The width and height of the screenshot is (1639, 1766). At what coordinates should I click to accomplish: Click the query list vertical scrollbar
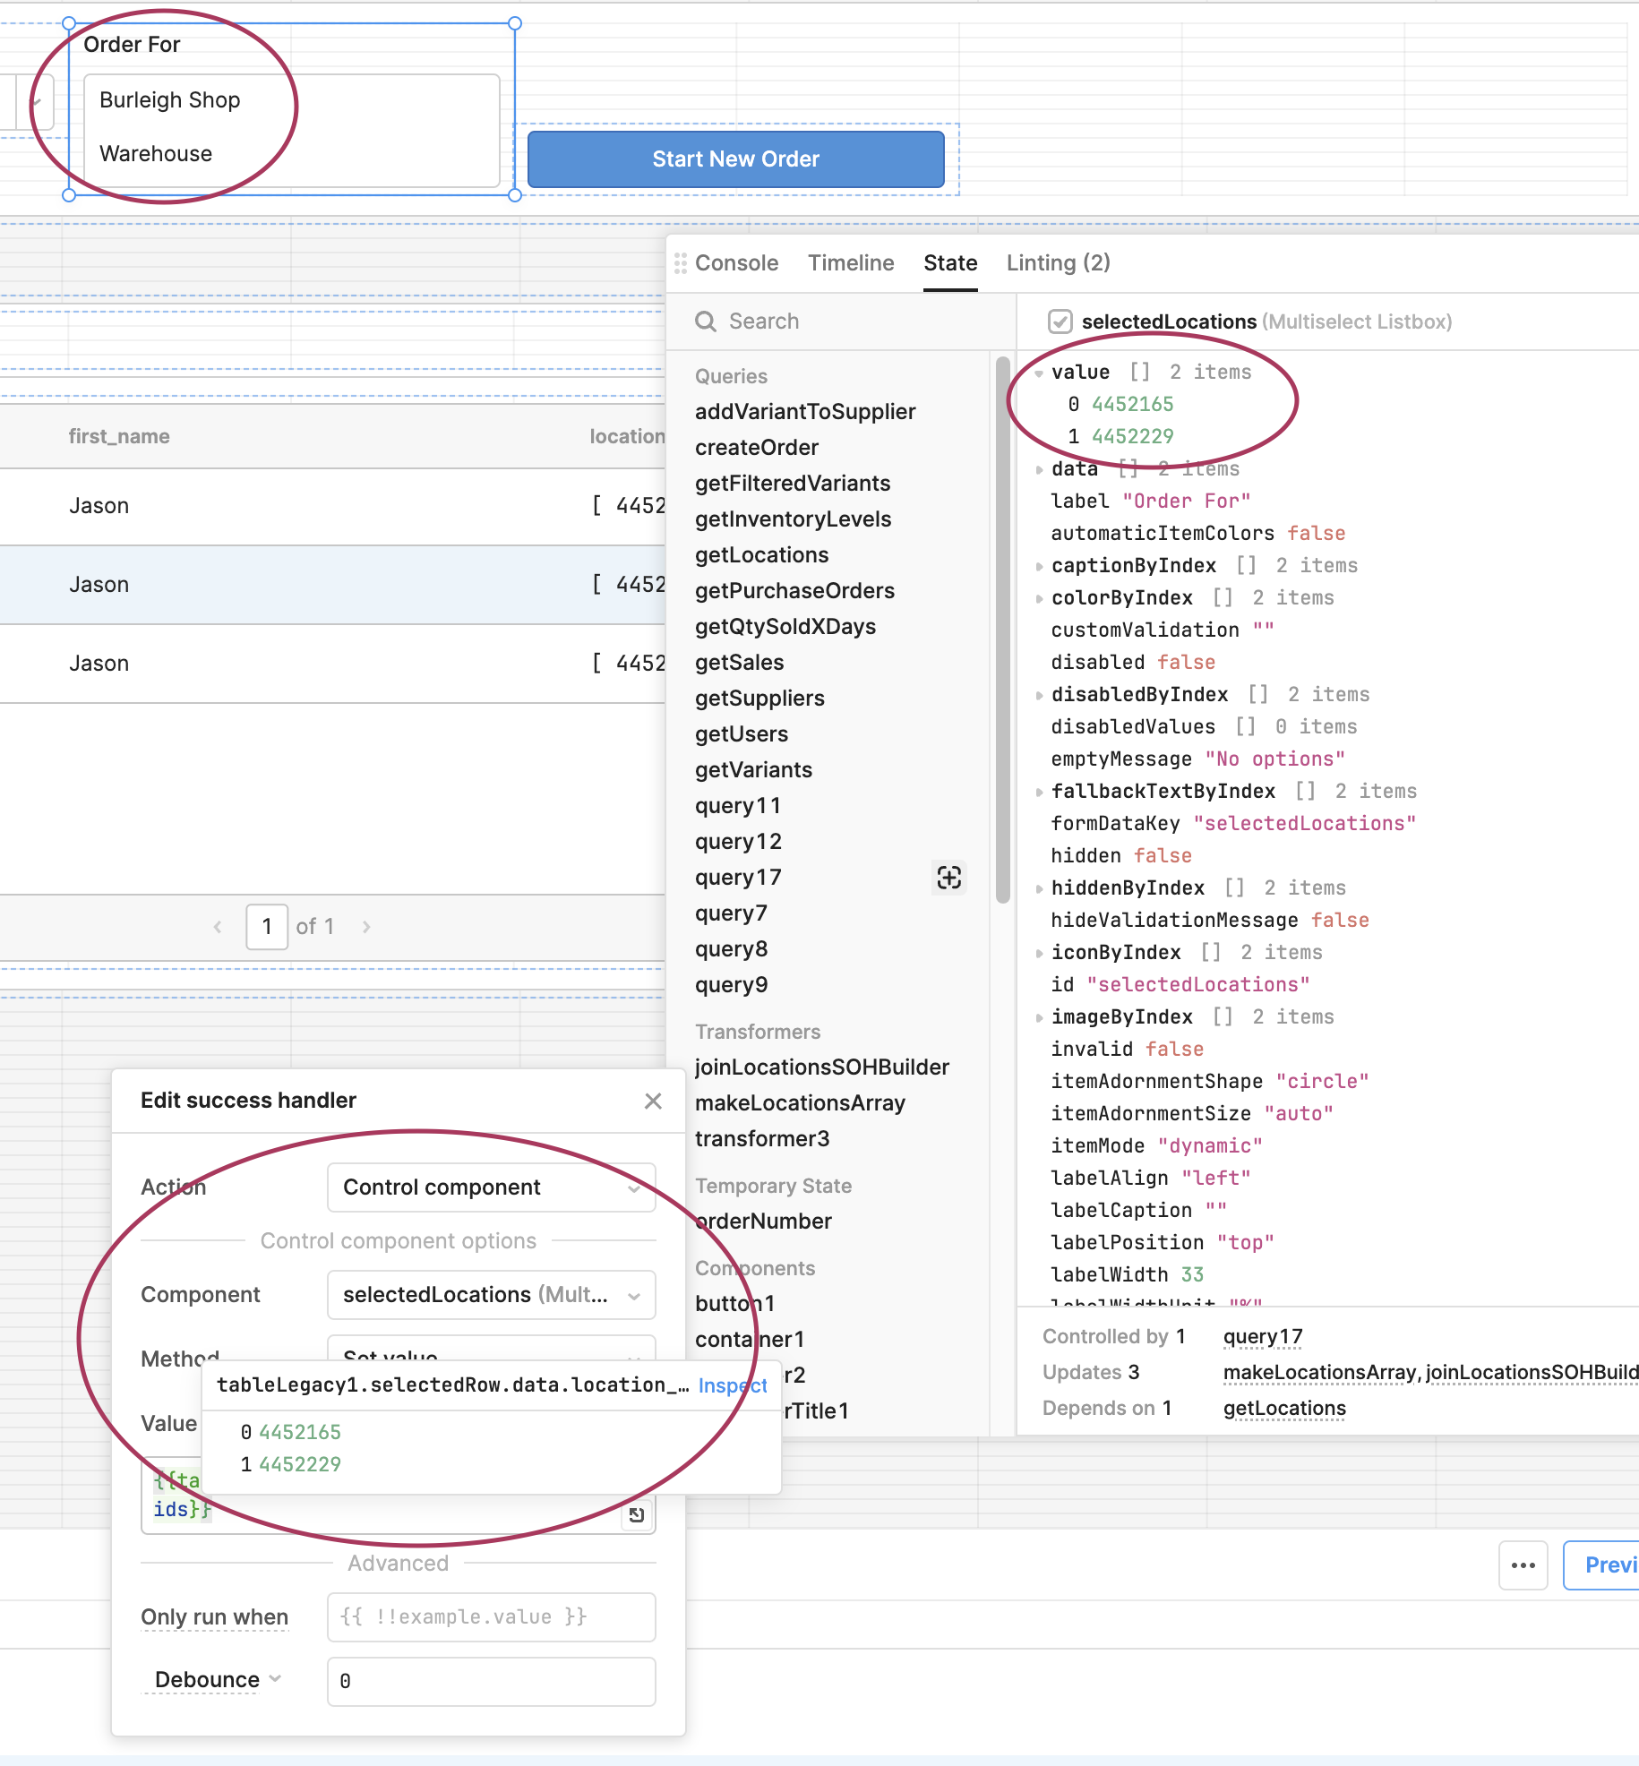pos(1002,629)
